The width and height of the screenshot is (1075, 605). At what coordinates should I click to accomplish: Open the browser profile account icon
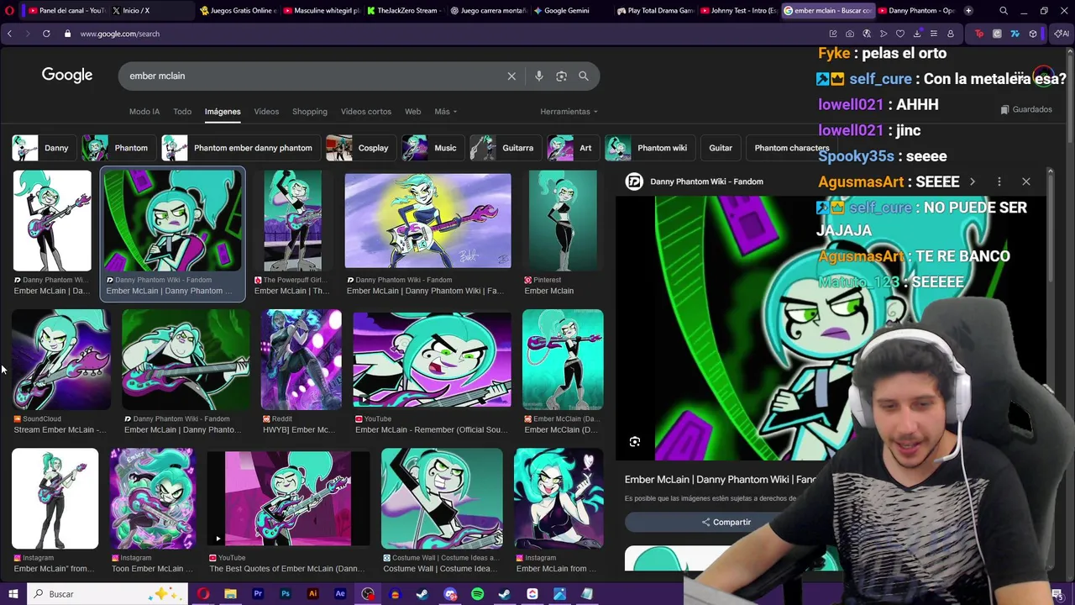pyautogui.click(x=951, y=34)
